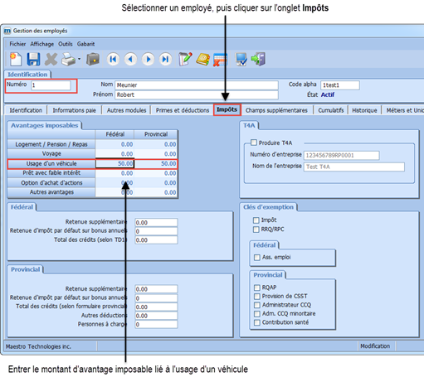Open the Cumulatifs tab
The image size is (424, 377).
coord(331,110)
